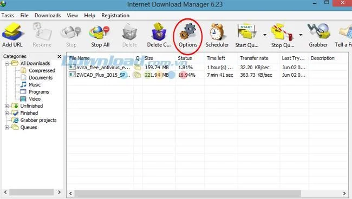Collapse the All Downloads tree node
The height and width of the screenshot is (199, 352).
point(7,63)
